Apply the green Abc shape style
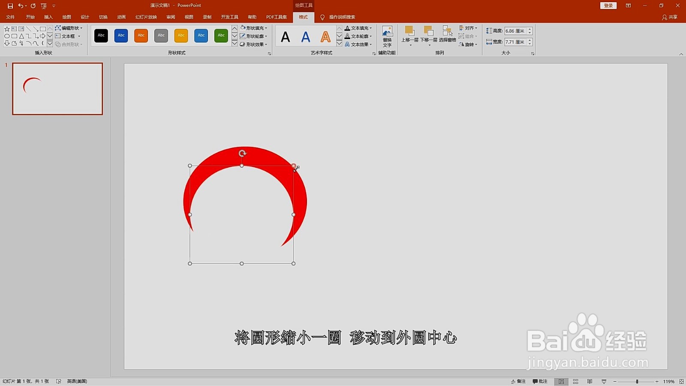 click(x=221, y=36)
